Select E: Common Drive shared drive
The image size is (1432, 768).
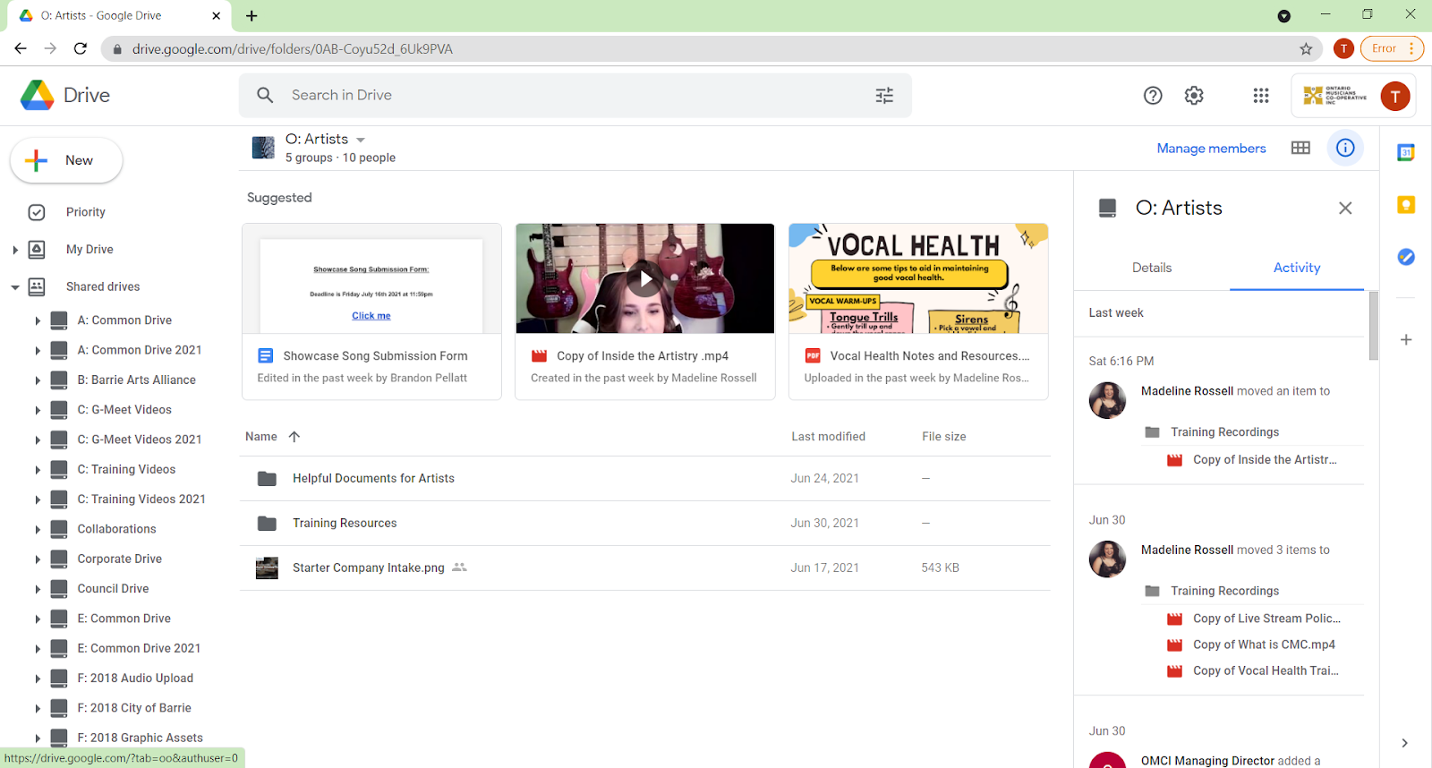point(124,619)
